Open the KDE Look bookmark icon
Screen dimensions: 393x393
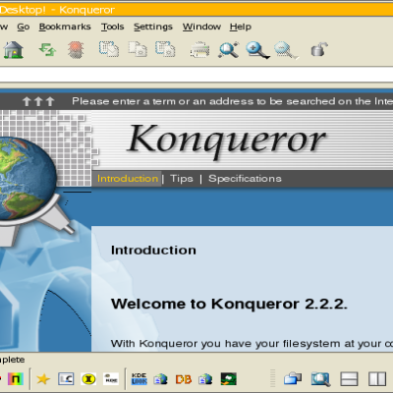140,379
